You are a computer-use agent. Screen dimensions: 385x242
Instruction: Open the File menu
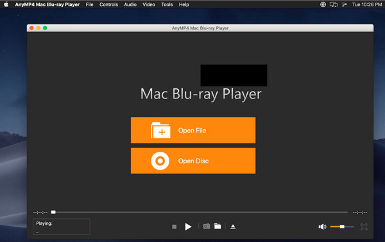[x=89, y=4]
